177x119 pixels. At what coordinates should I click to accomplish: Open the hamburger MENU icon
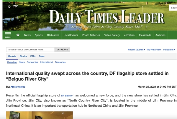(8, 35)
